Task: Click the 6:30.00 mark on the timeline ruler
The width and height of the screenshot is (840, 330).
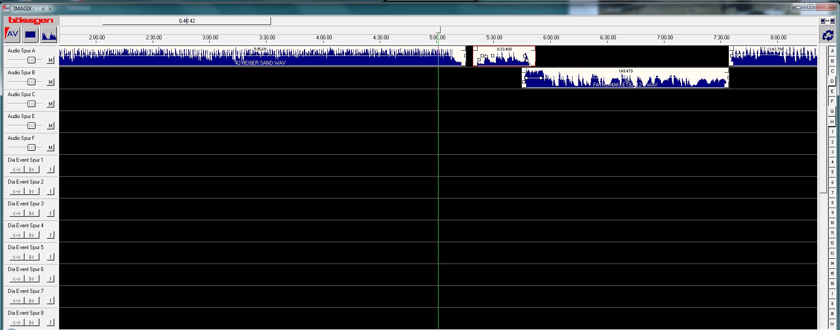Action: [x=608, y=38]
